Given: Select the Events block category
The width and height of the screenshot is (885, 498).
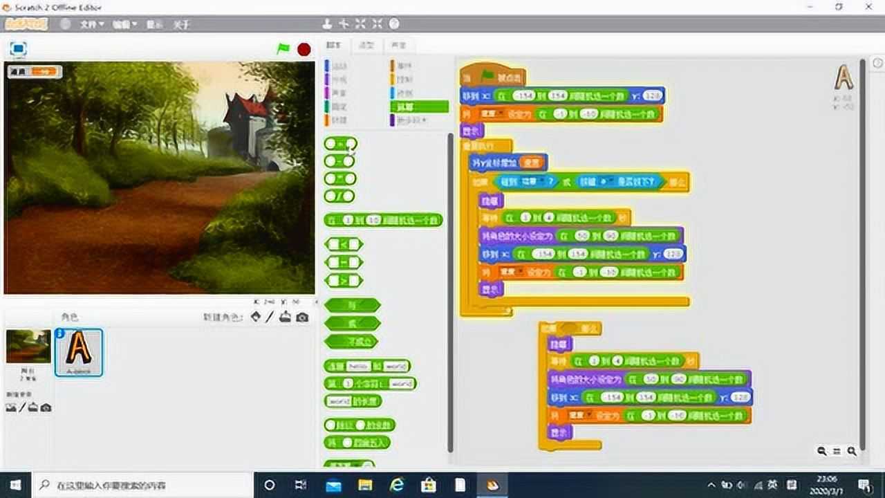Looking at the screenshot, I should 419,66.
